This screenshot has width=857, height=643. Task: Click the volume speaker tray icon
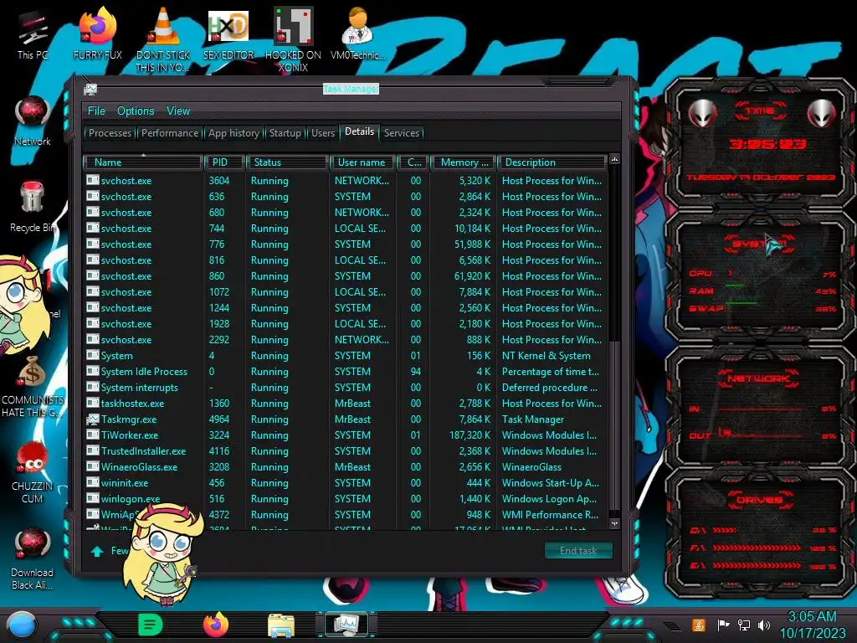click(x=764, y=625)
